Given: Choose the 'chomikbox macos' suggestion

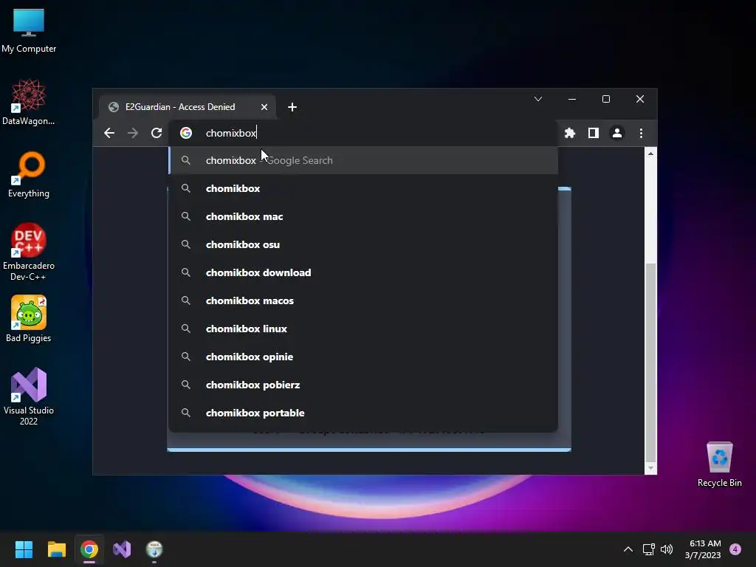Looking at the screenshot, I should click(x=363, y=300).
